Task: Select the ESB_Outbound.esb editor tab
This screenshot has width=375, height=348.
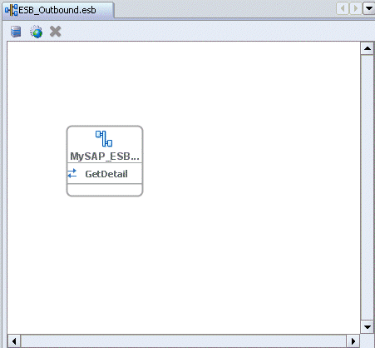Action: point(57,10)
